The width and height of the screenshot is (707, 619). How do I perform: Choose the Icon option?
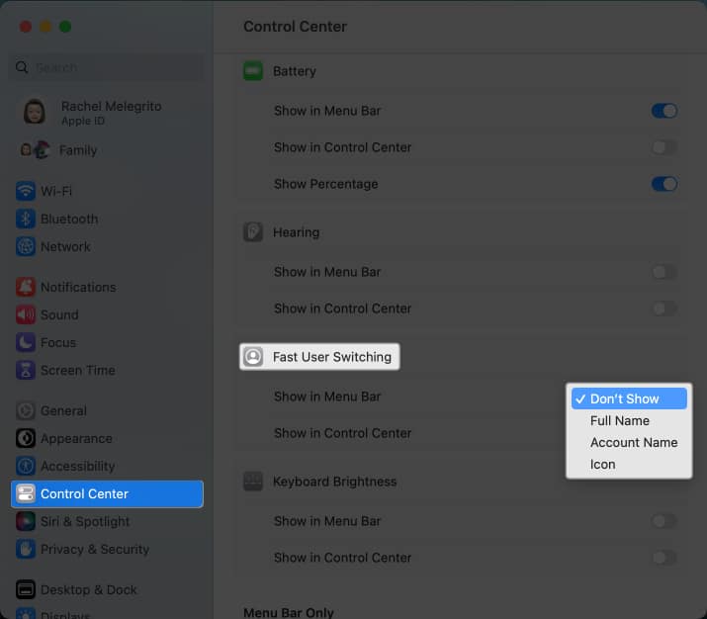point(629,465)
